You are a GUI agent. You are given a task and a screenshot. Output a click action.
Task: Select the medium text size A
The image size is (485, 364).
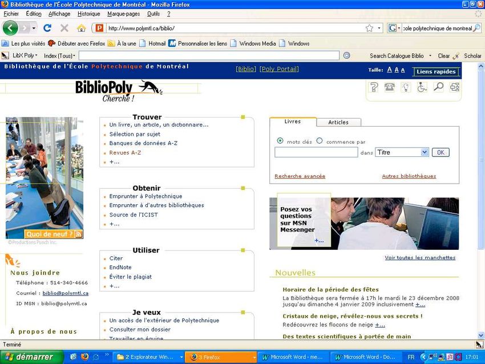pyautogui.click(x=397, y=70)
